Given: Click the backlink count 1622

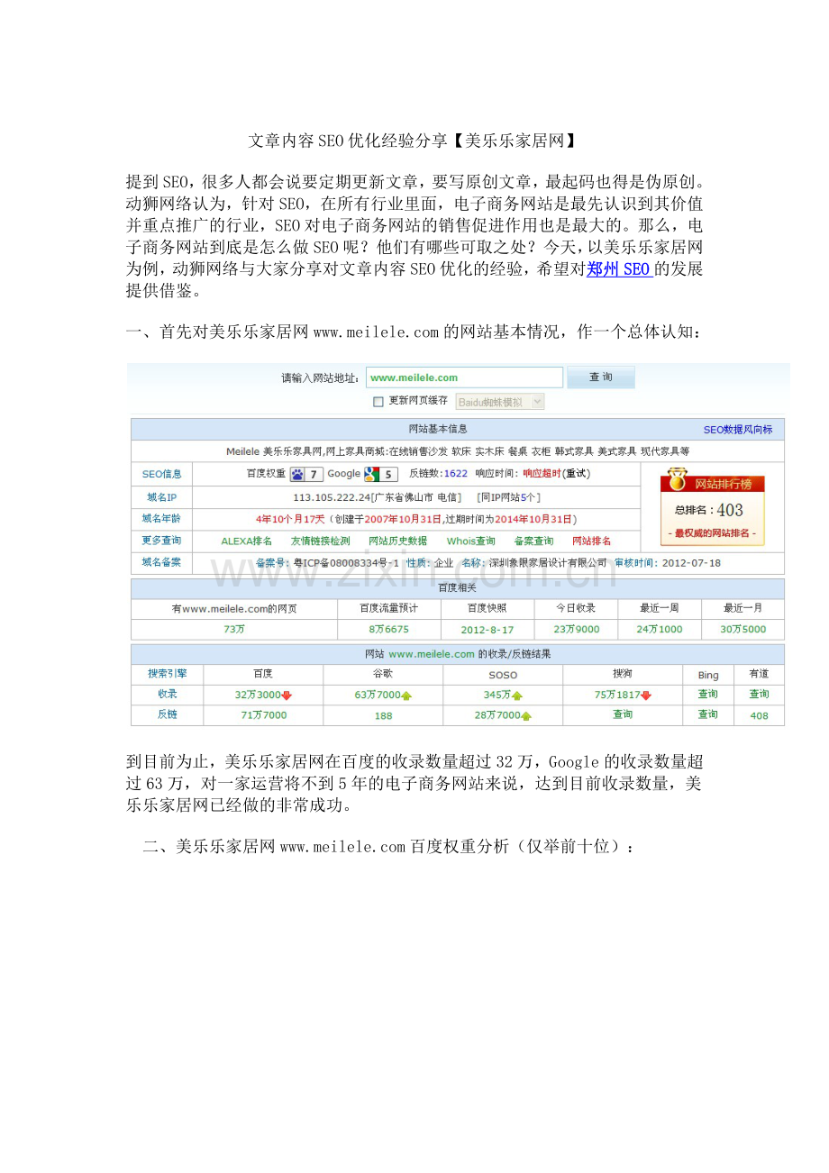Looking at the screenshot, I should click(x=456, y=474).
